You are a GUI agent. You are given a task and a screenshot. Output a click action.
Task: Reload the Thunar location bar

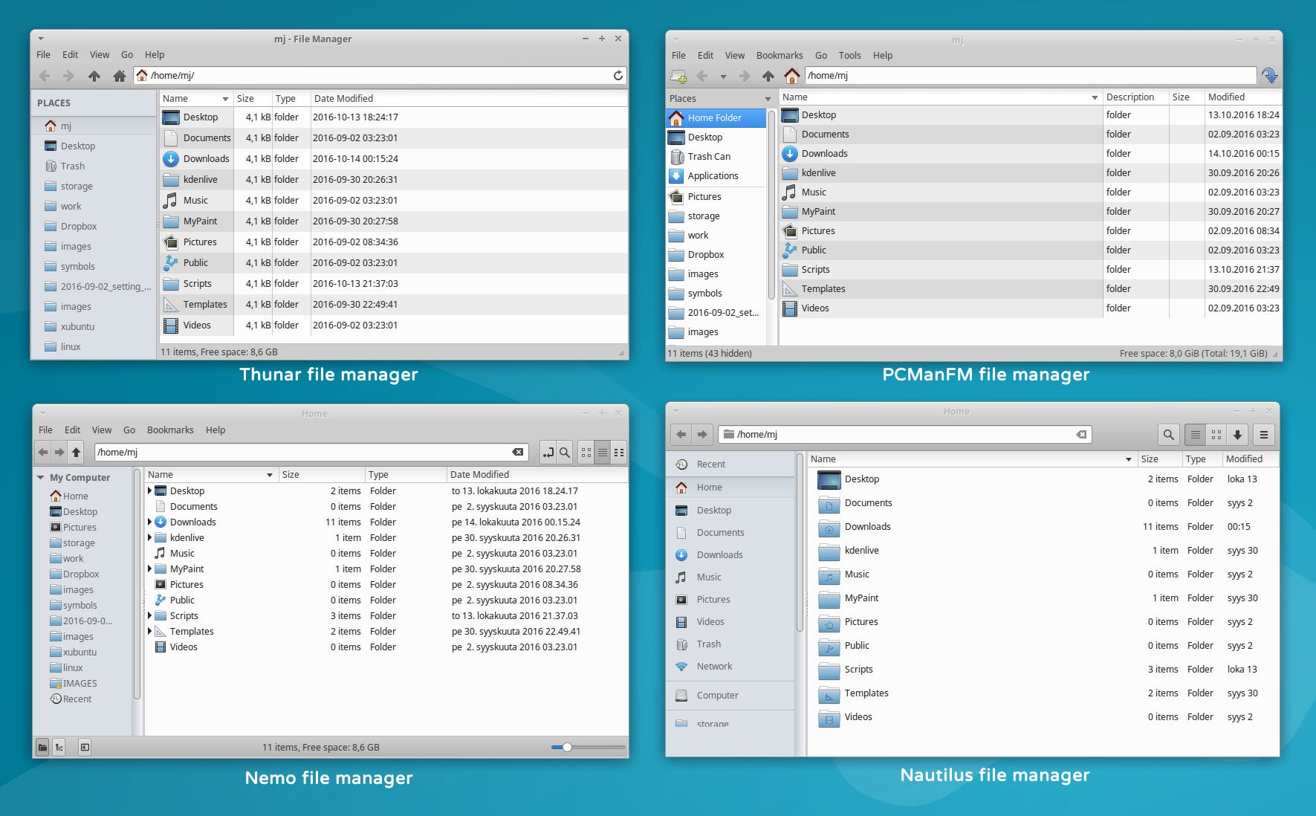coord(618,75)
